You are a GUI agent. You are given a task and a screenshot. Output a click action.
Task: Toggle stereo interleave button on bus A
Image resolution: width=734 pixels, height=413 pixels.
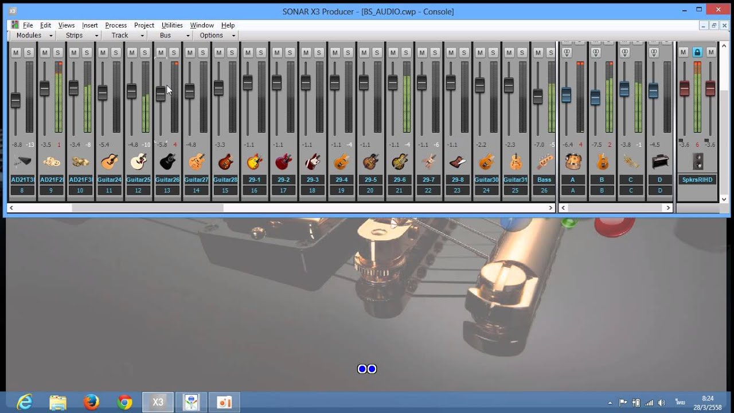[567, 53]
